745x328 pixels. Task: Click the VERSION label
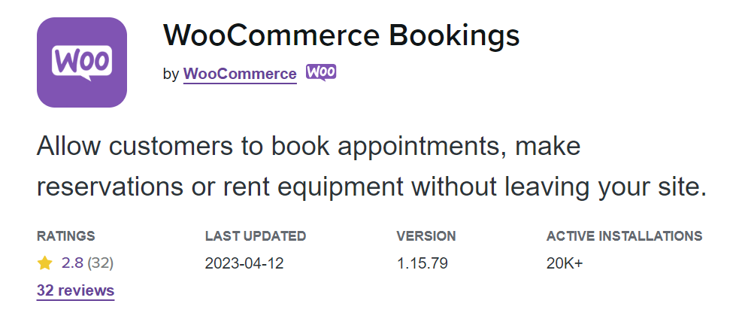(426, 236)
